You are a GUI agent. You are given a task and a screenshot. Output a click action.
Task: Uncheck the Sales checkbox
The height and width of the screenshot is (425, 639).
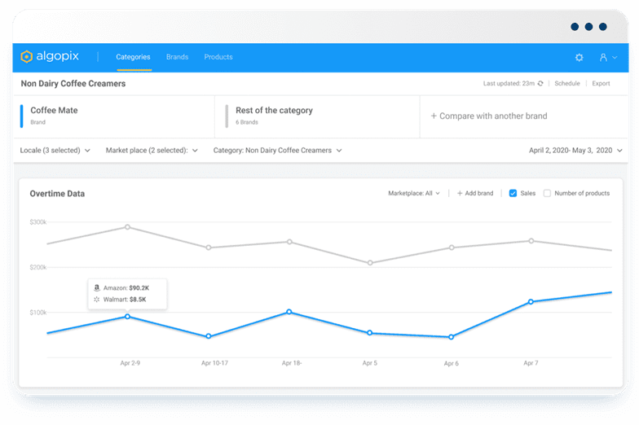pos(513,194)
